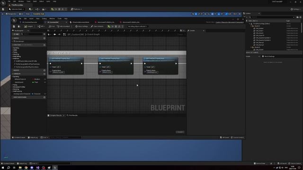This screenshot has height=170, width=303.
Task: Toggle visibility eye of SprintSpeed Float variable
Action: (45, 82)
